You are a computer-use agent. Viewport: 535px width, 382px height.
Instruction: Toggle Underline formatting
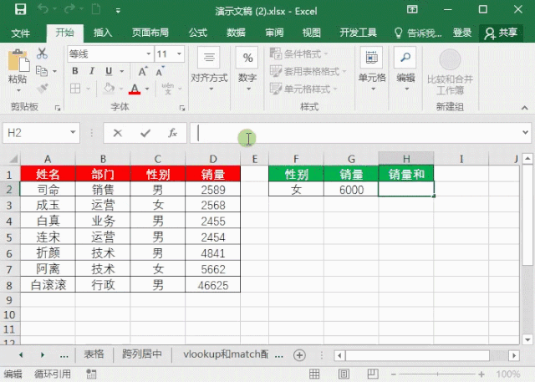(109, 71)
